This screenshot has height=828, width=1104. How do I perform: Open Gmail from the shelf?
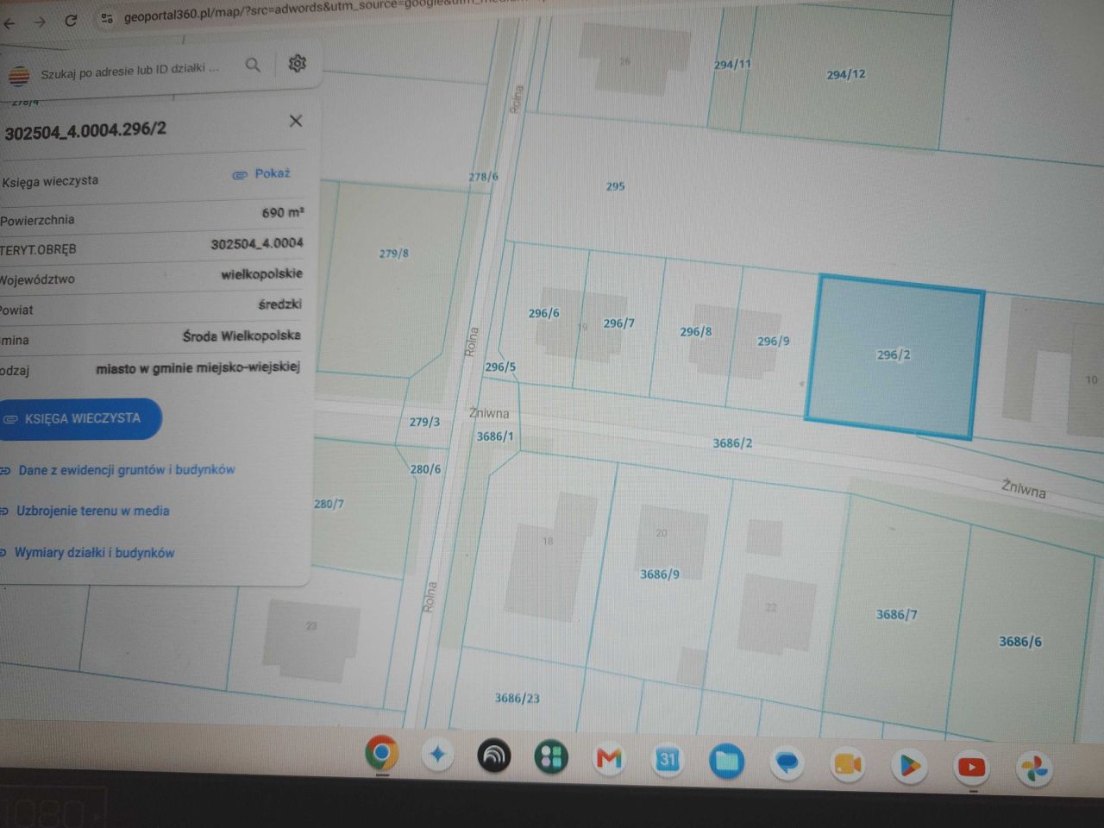609,759
